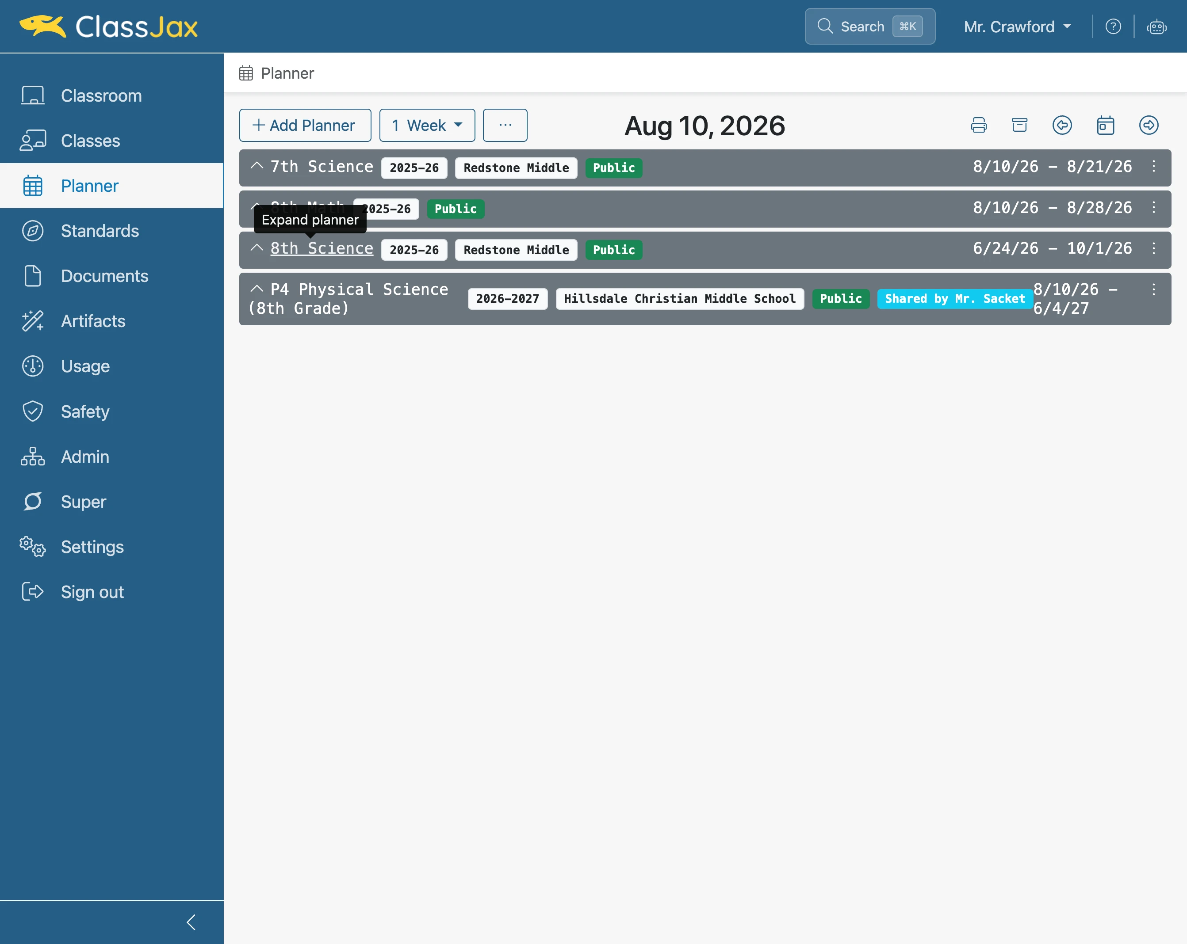
Task: Open the help question mark icon
Action: [1113, 27]
